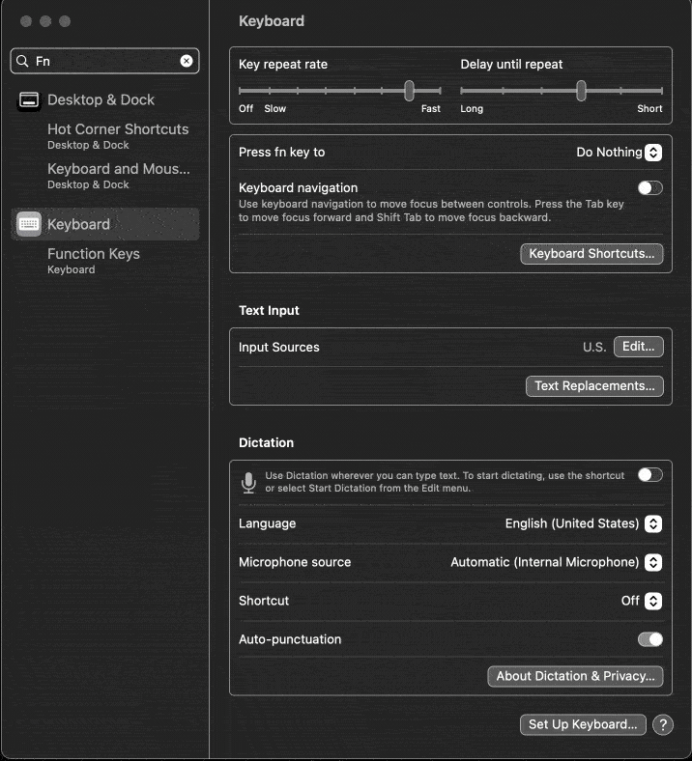692x761 pixels.
Task: Click the Fast label on repeat rate slider
Action: (x=431, y=109)
